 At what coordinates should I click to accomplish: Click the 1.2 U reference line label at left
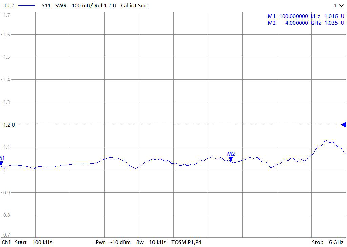point(9,125)
